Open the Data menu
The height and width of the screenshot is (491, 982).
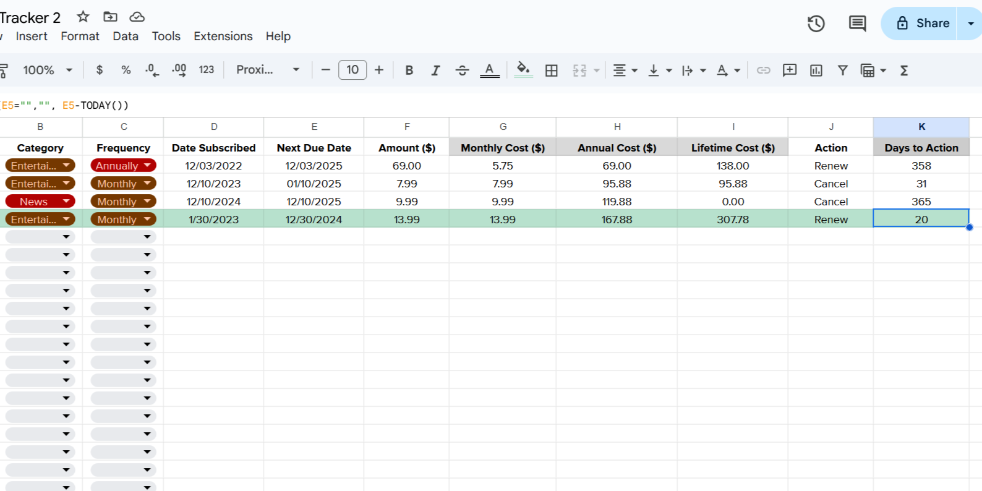[126, 36]
